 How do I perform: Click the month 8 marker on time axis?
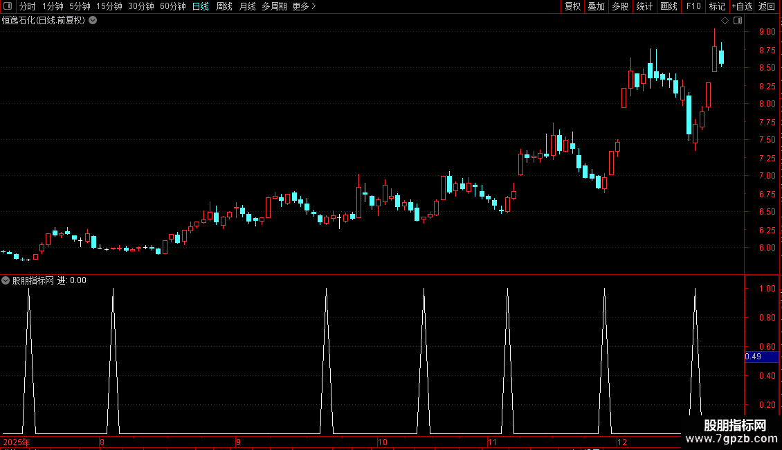tap(102, 442)
